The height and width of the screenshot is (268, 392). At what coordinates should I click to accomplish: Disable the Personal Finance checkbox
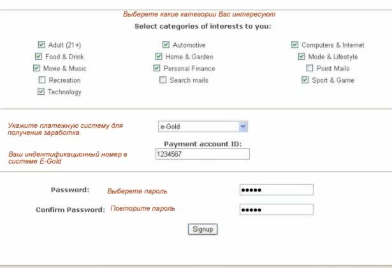click(x=157, y=68)
